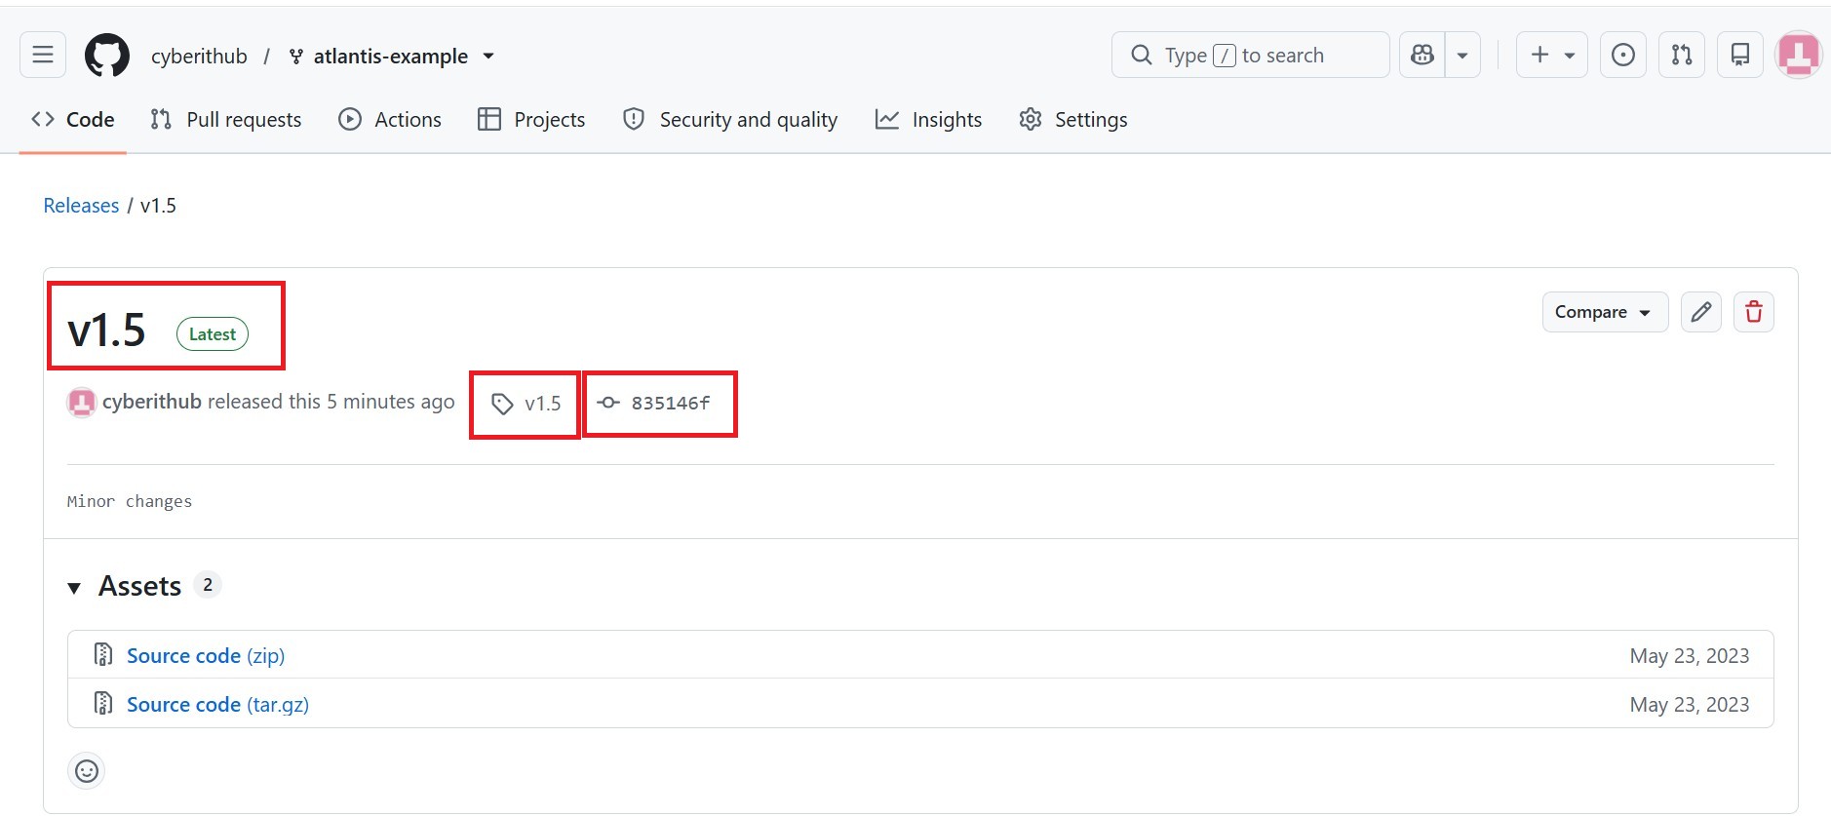Open the user avatar menu

click(x=1799, y=55)
